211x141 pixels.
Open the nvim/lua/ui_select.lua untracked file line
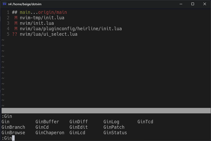[x=48, y=34]
